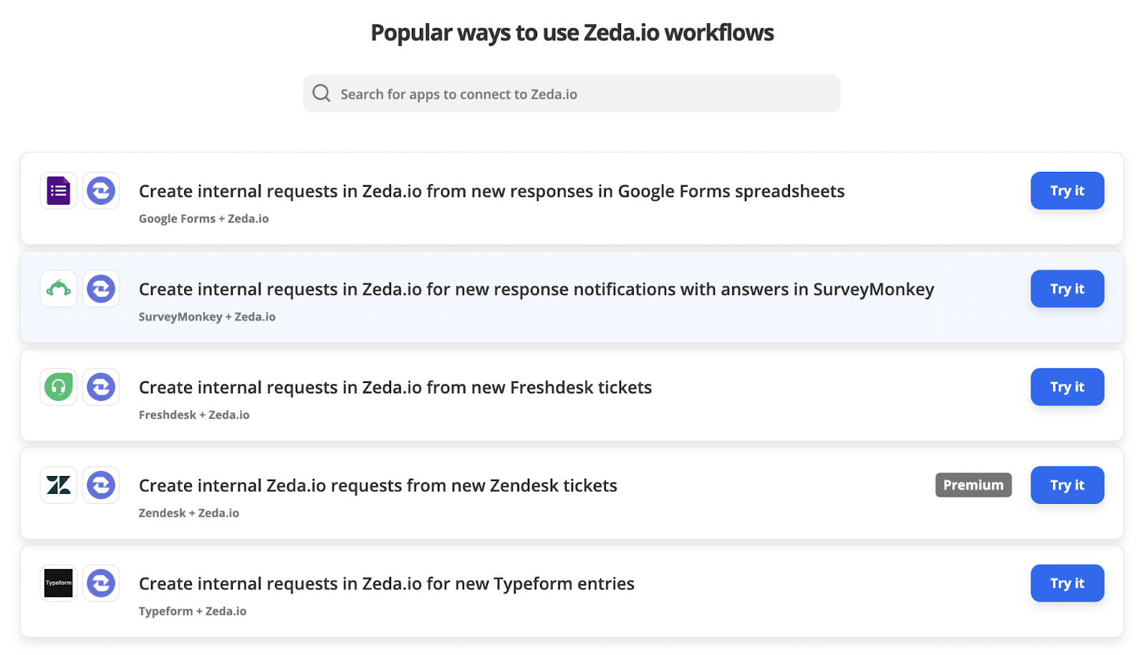Viewport: 1146px width, 655px height.
Task: Click the Zeda.io icon in Typeform row
Action: pyautogui.click(x=101, y=583)
